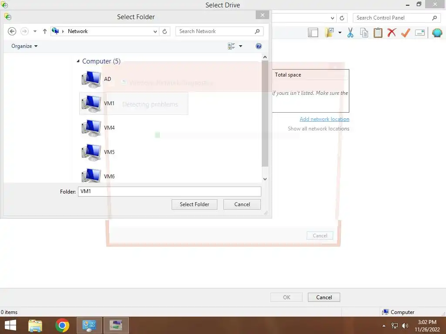Click the globe shell icon
Viewport: 446px width, 334px height.
[437, 33]
